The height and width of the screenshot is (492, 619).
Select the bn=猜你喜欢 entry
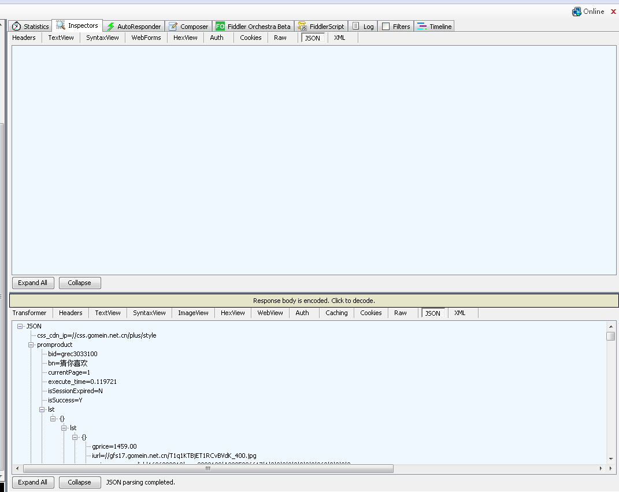pos(68,363)
